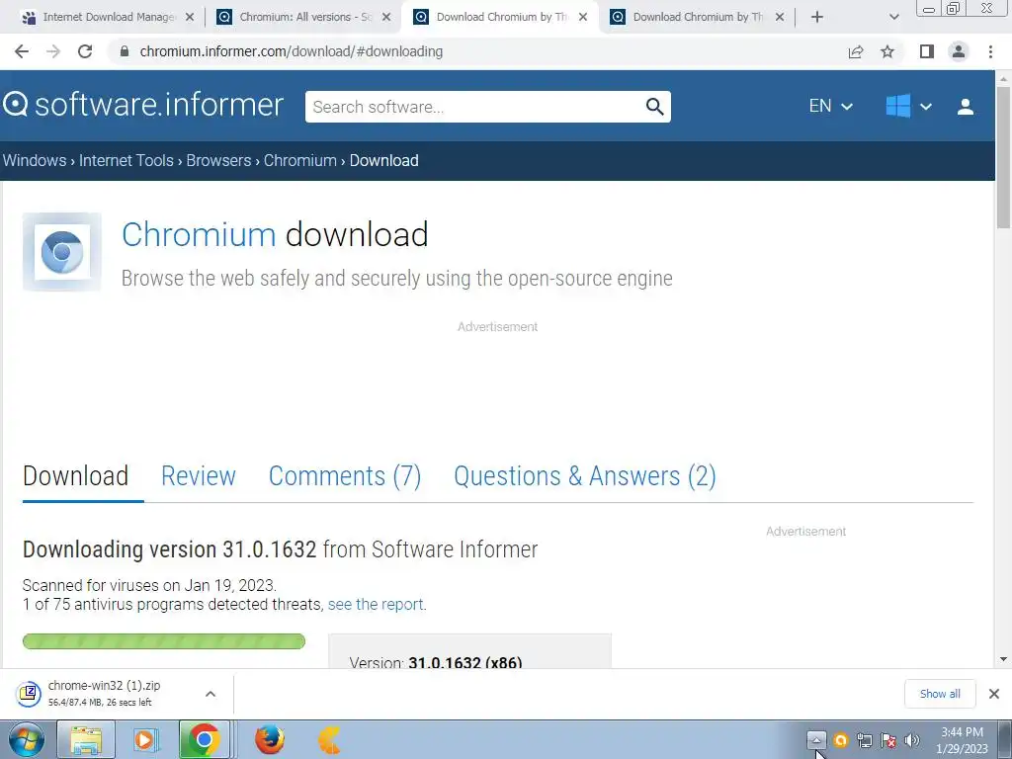Click the Chromium breadcrumb link
Viewport: 1012px width, 759px height.
(x=300, y=160)
